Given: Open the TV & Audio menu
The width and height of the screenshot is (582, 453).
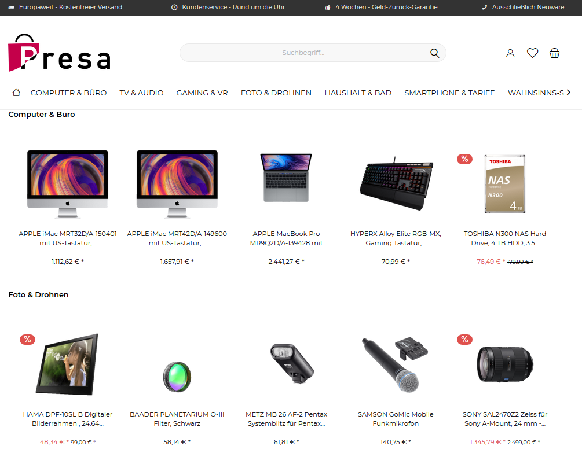Looking at the screenshot, I should (x=141, y=93).
